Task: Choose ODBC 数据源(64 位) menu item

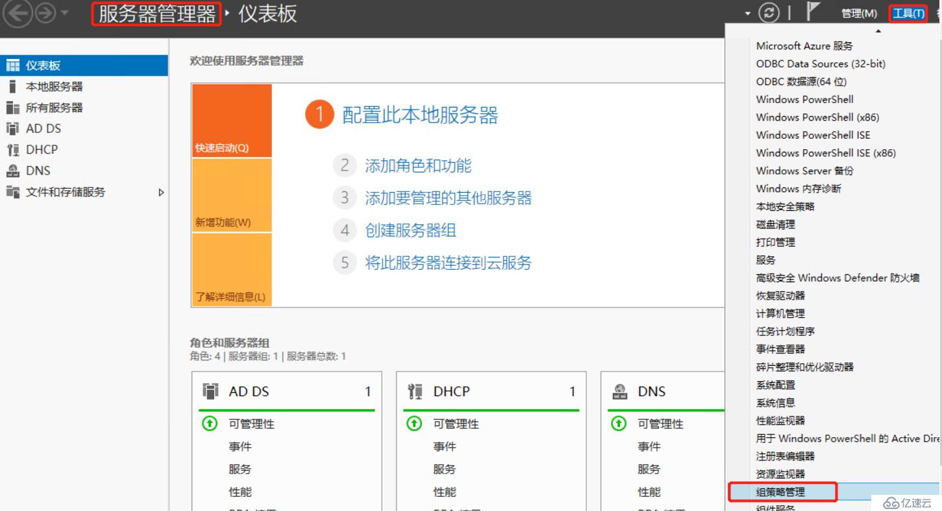Action: point(801,82)
